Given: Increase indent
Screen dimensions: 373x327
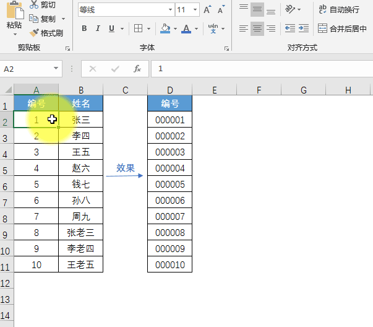Looking at the screenshot, I should point(304,28).
